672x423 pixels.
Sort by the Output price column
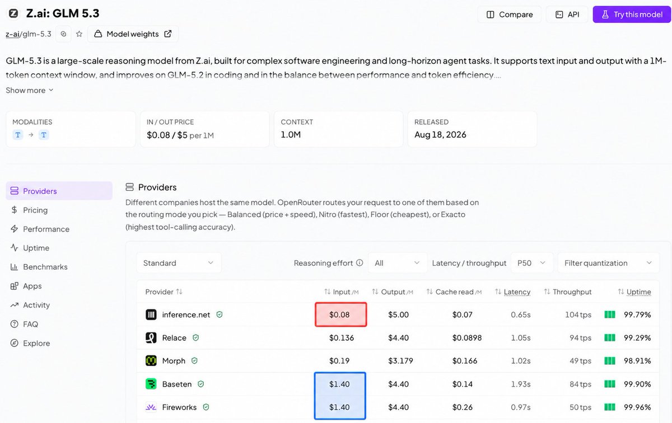[393, 292]
